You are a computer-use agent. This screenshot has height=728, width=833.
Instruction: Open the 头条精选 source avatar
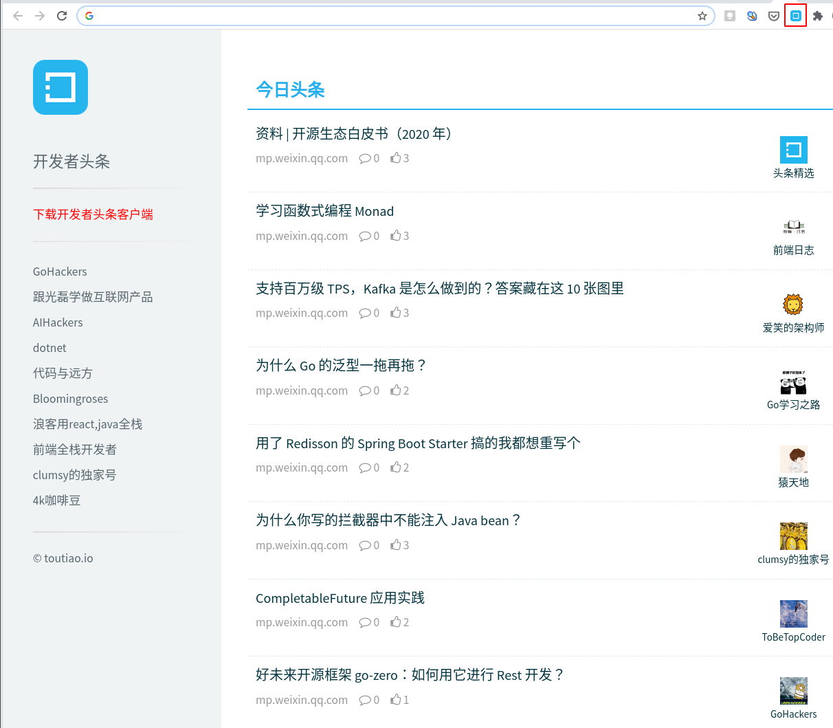point(794,150)
